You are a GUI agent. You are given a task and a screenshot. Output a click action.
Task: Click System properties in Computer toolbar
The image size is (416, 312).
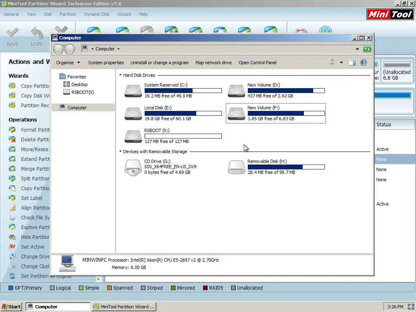point(106,63)
